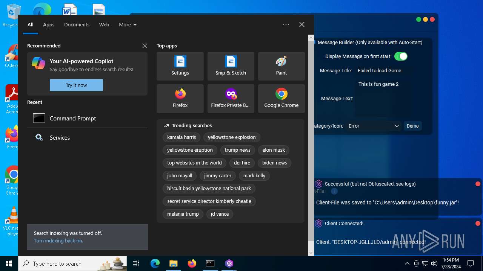Click the Windows Start button
483x271 pixels.
point(9,263)
